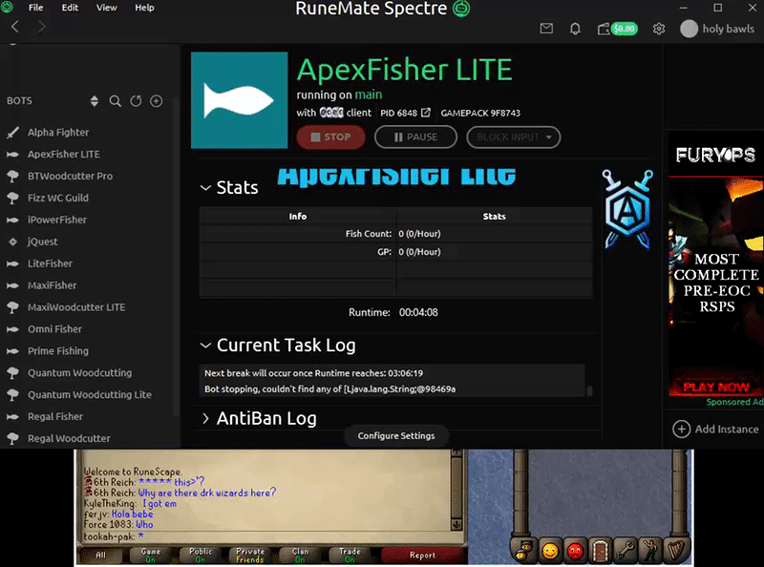Toggle the game All chat tab
This screenshot has width=764, height=567.
pyautogui.click(x=100, y=556)
